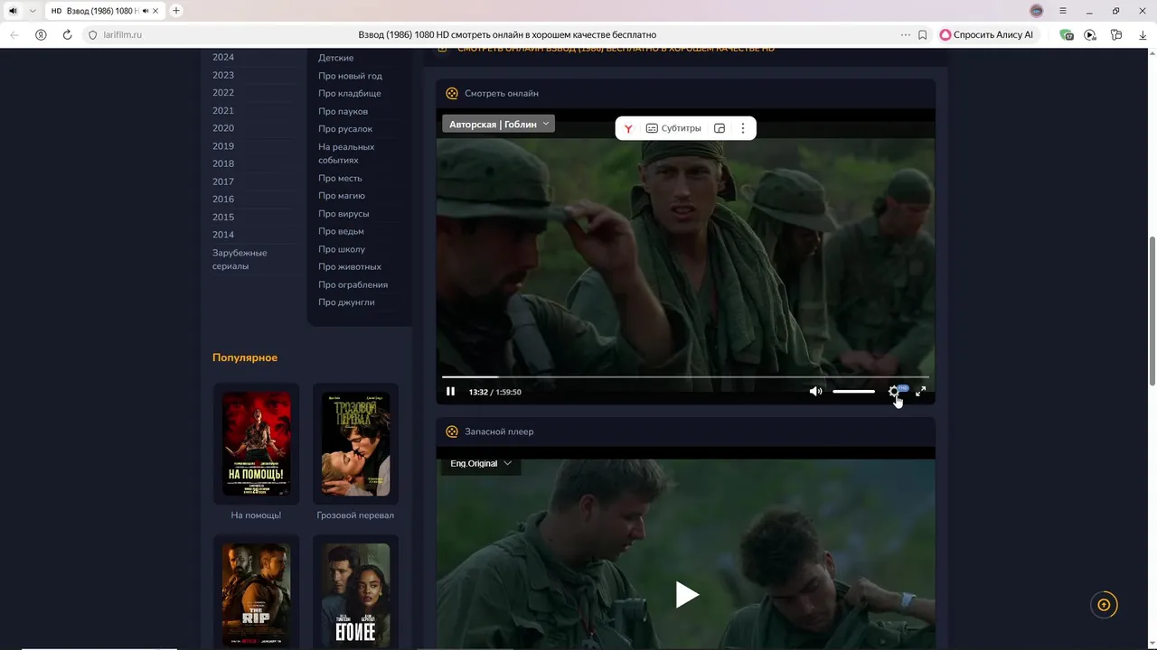Bookmark this page with the bookmark icon

coord(922,34)
